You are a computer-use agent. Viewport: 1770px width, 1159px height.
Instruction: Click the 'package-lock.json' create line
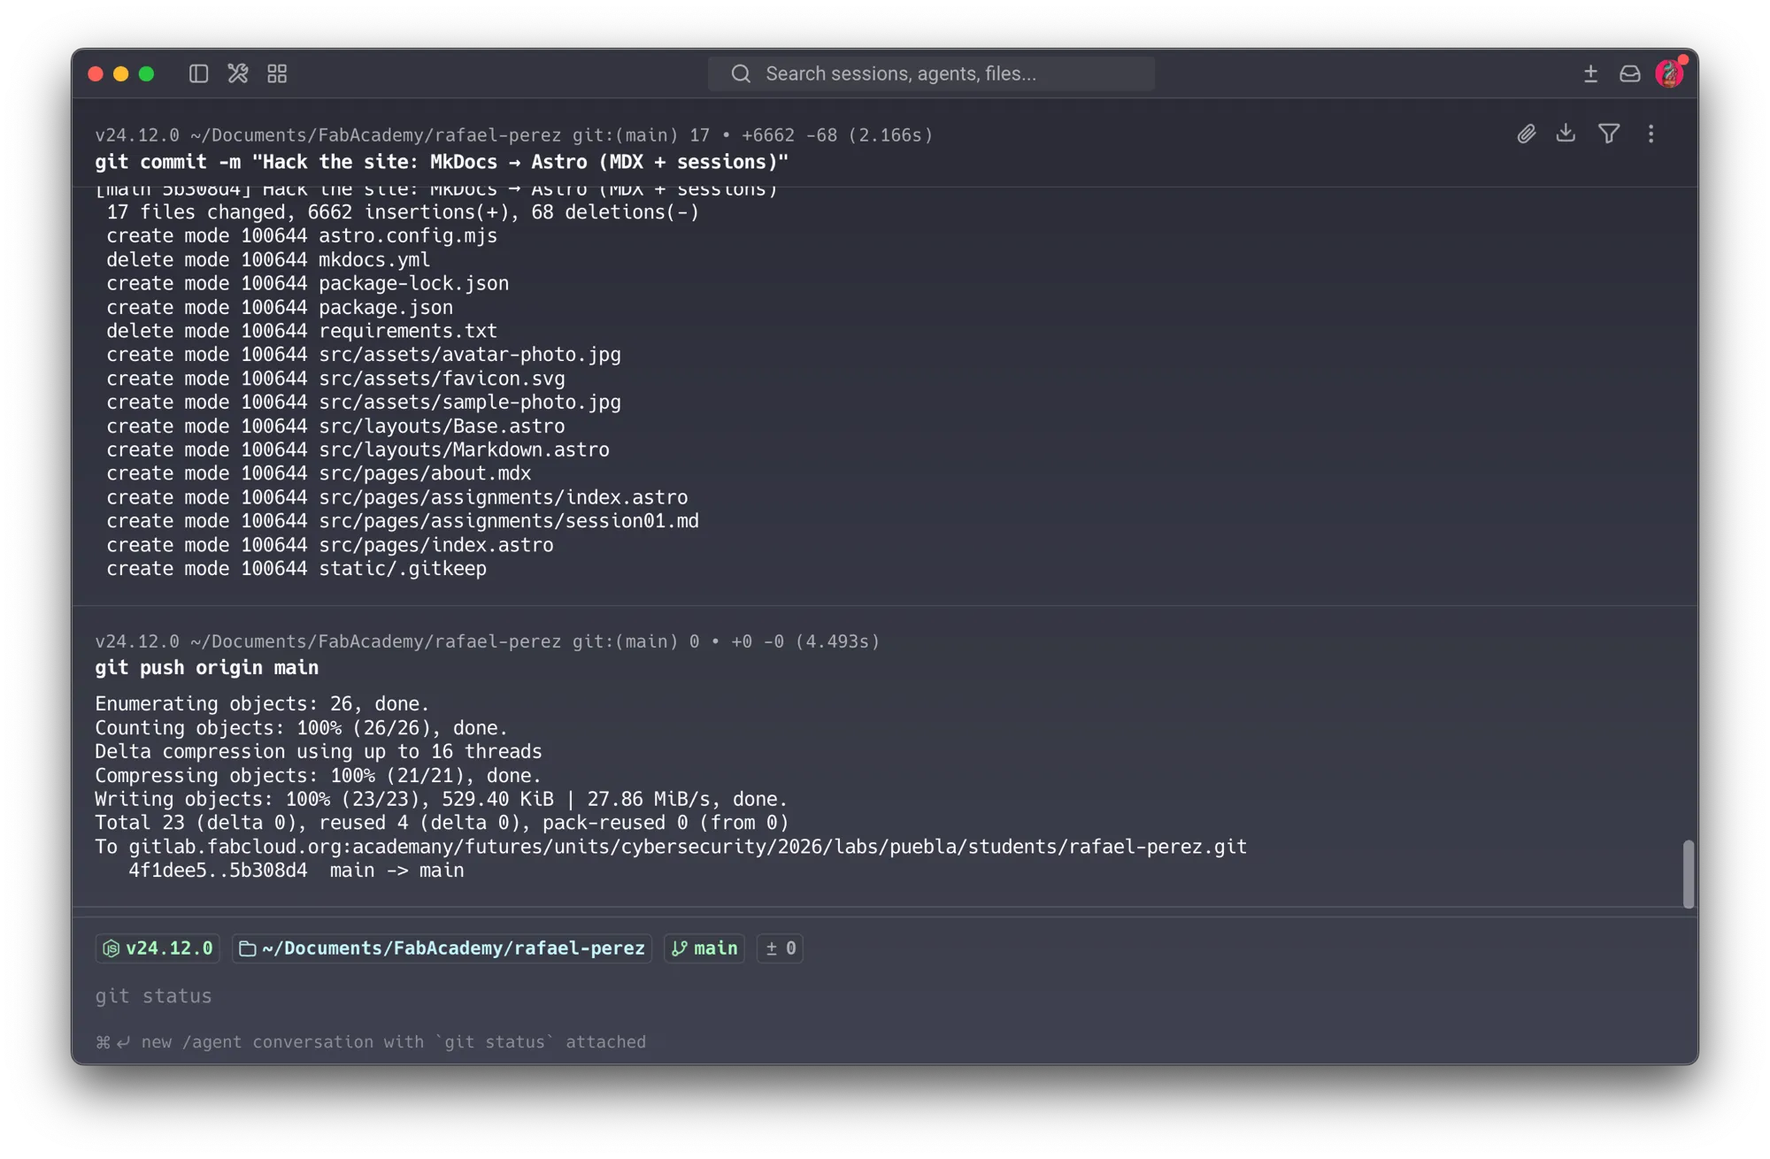(308, 284)
